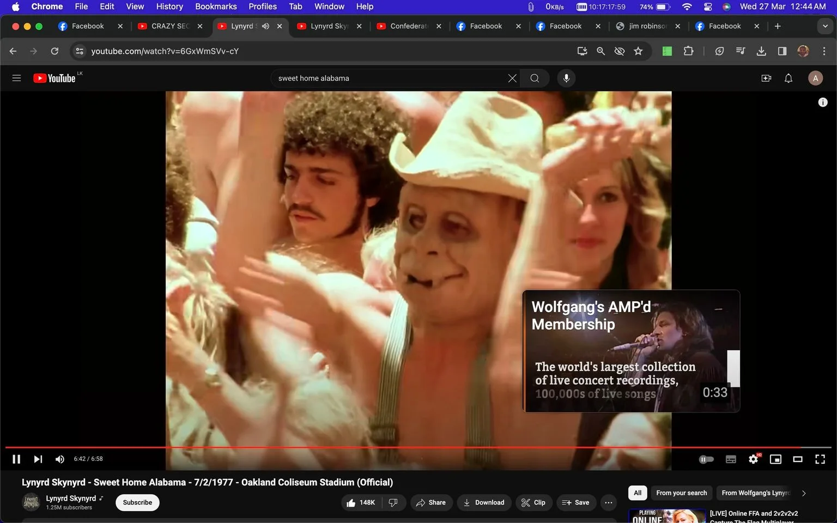Toggle the autoplay switch
This screenshot has width=837, height=523.
[706, 459]
